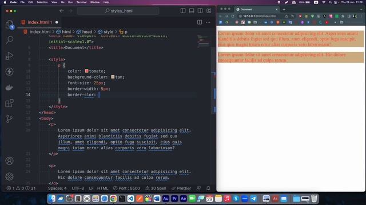Viewport: 366px width, 205px height.
Task: Open browser side panel icon
Action: coord(349,16)
